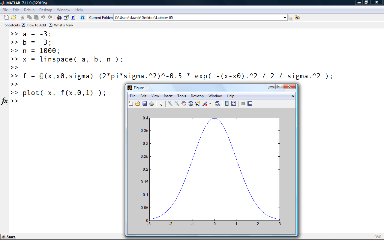Click the Paste icon in MATLAB toolbar

(36, 17)
